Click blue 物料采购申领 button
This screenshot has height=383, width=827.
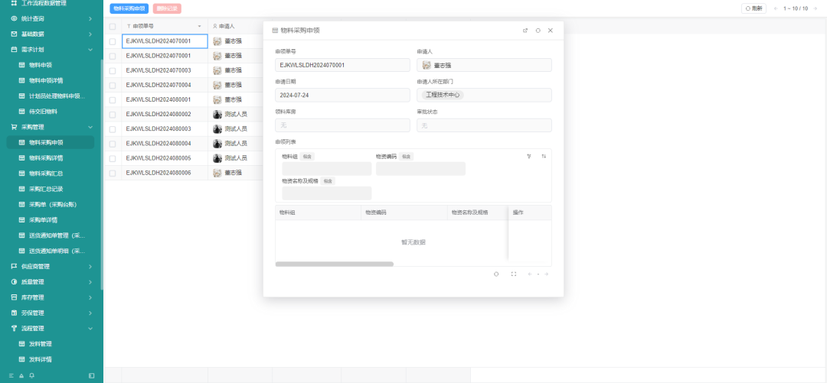pyautogui.click(x=129, y=8)
